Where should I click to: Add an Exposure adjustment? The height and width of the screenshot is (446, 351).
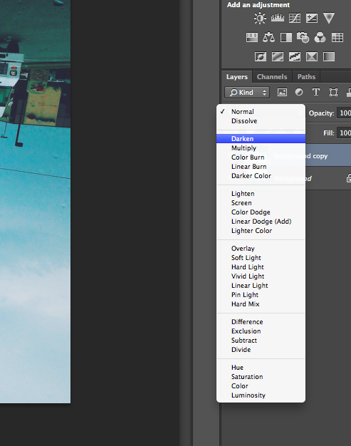312,19
